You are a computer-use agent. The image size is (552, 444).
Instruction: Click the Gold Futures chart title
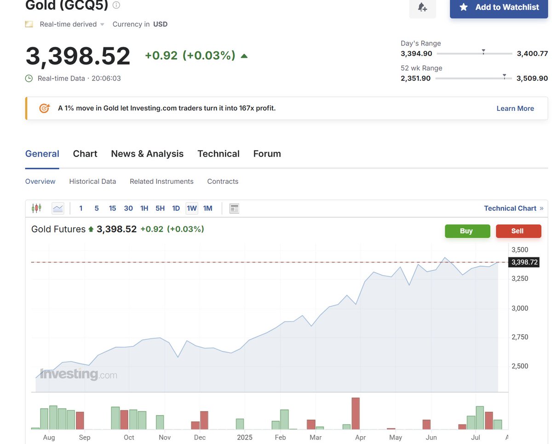point(58,229)
